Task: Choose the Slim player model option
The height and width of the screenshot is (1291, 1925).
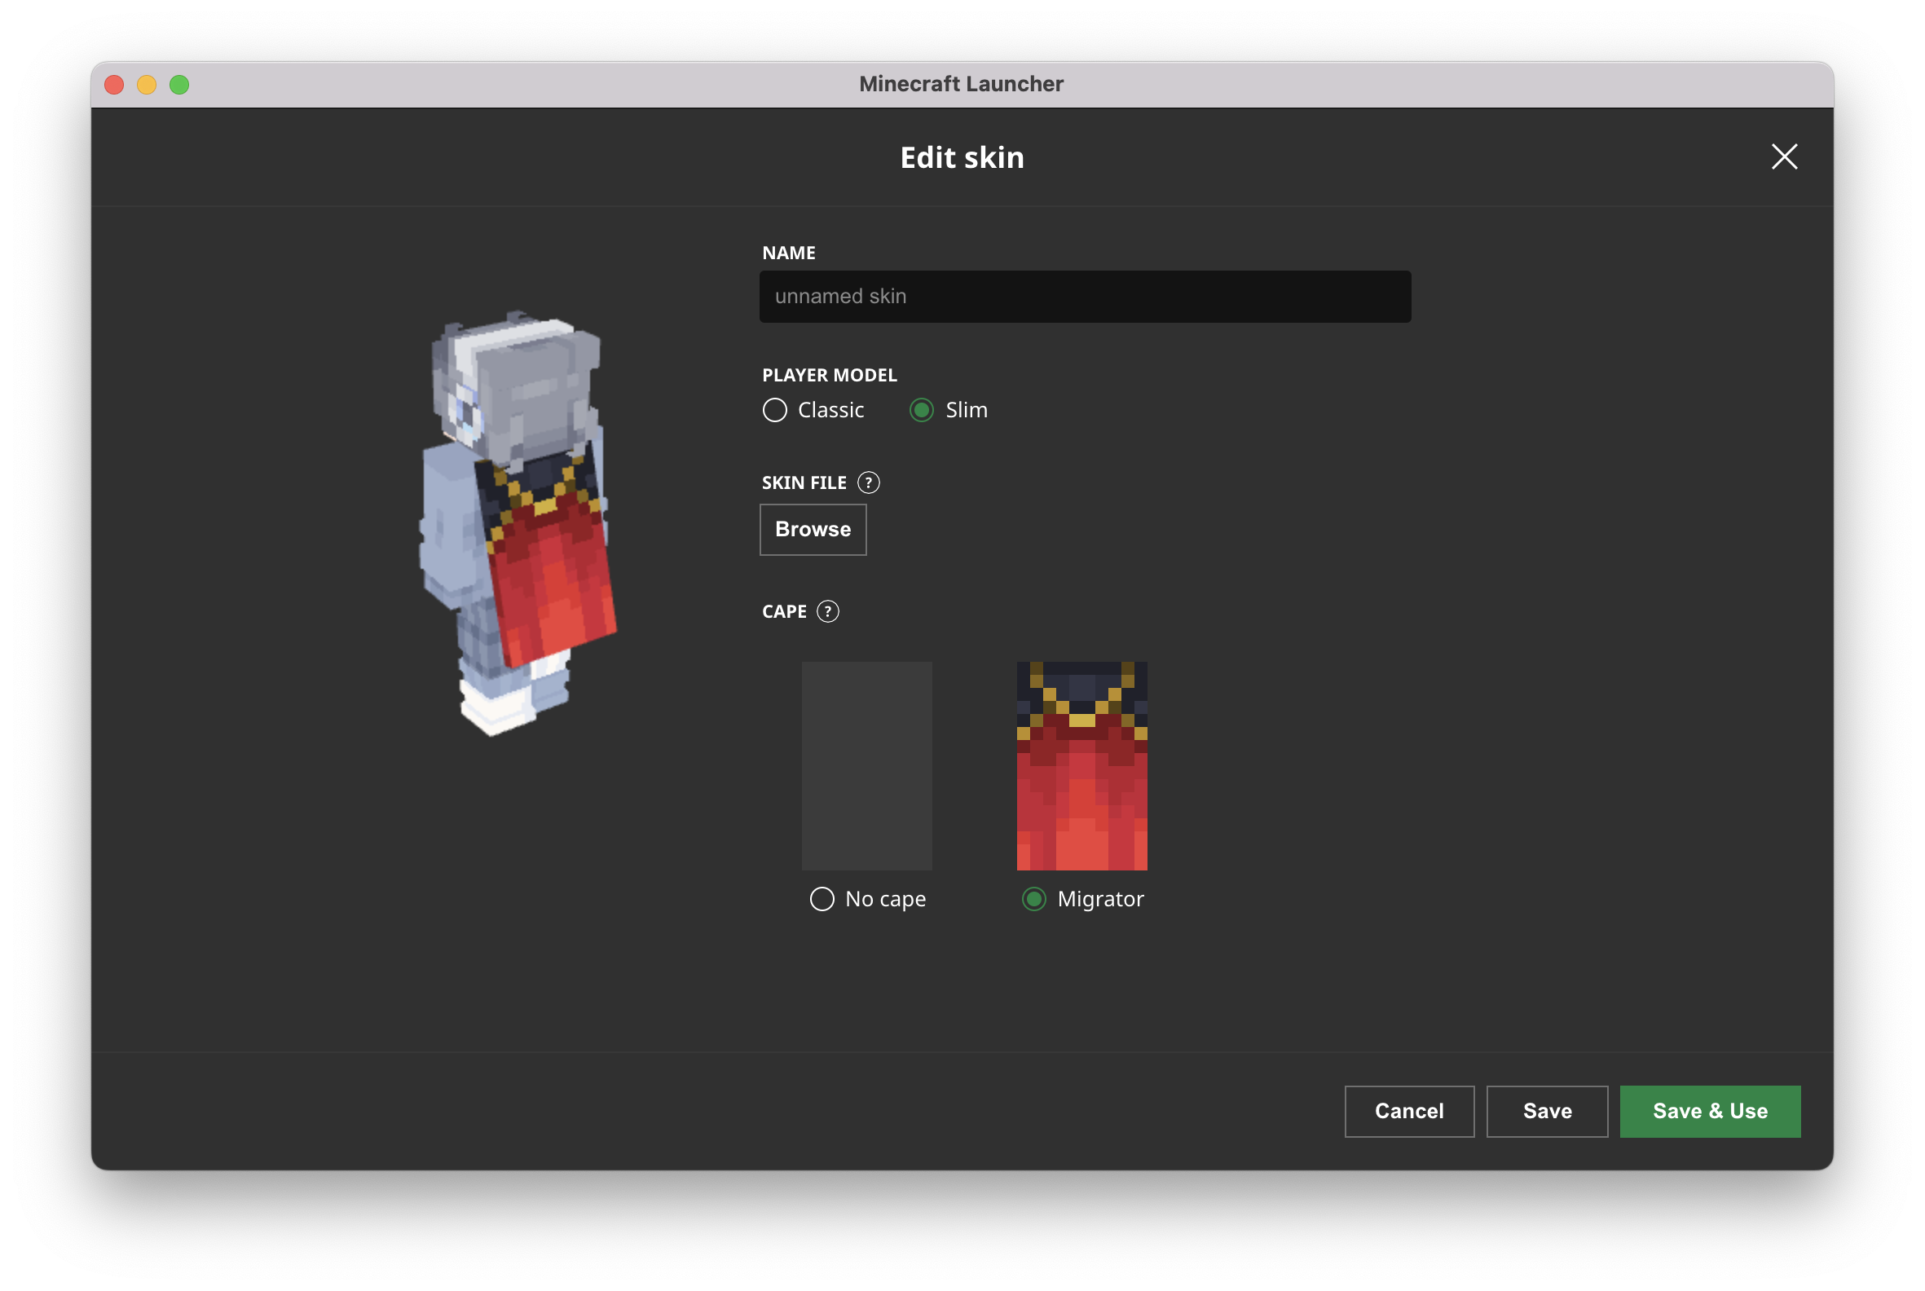Action: pyautogui.click(x=921, y=410)
